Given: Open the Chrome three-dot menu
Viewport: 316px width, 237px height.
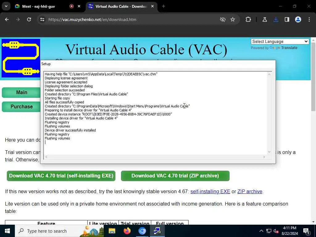Looking at the screenshot, I should [309, 19].
